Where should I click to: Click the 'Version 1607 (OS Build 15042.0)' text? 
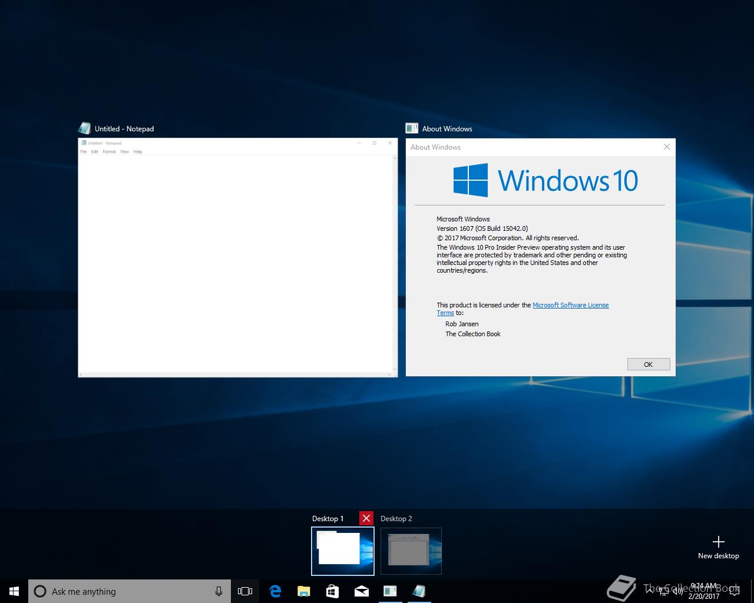pos(482,228)
